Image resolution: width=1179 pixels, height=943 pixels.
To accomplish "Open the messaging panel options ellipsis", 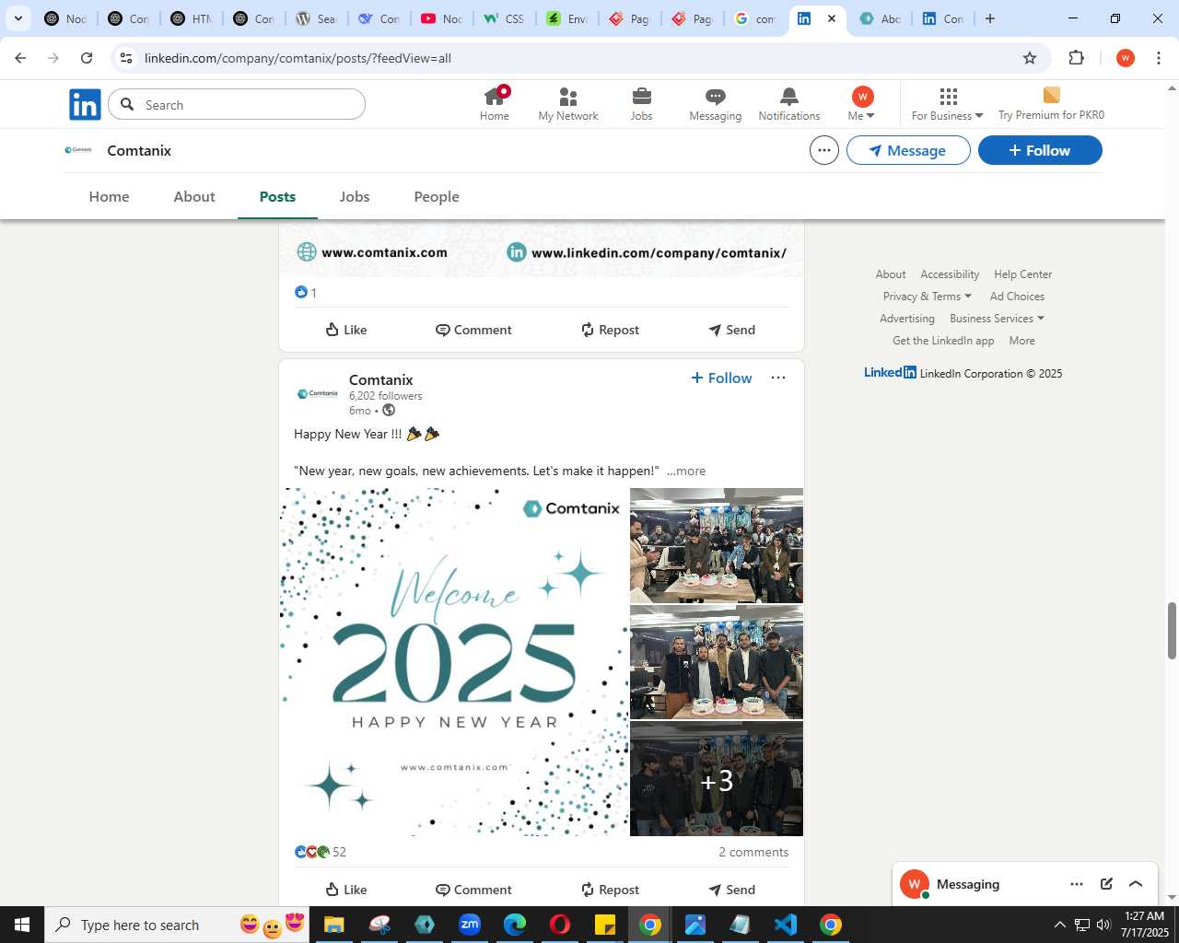I will coord(1077,884).
